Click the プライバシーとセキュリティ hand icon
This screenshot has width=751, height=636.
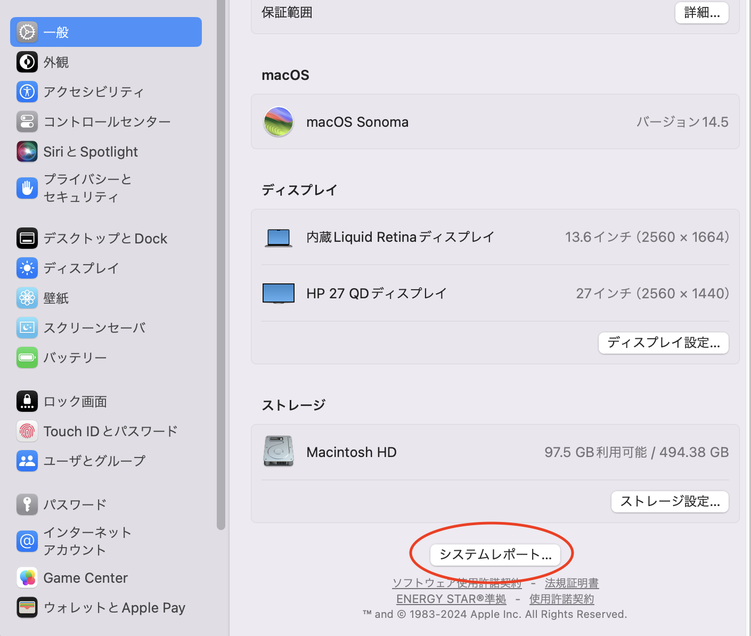tap(27, 187)
